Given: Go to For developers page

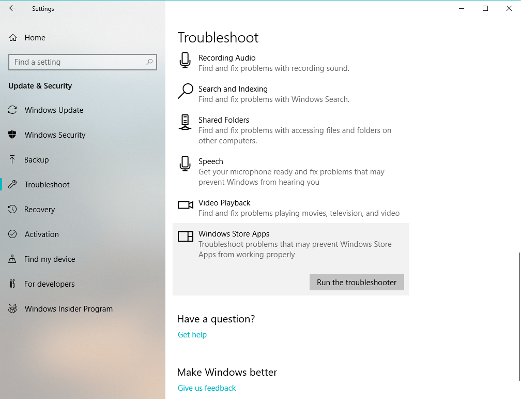Looking at the screenshot, I should click(83, 284).
